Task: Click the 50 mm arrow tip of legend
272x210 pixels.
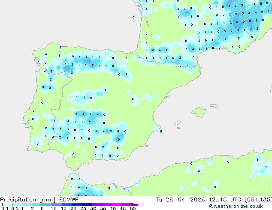Action: (x=136, y=204)
